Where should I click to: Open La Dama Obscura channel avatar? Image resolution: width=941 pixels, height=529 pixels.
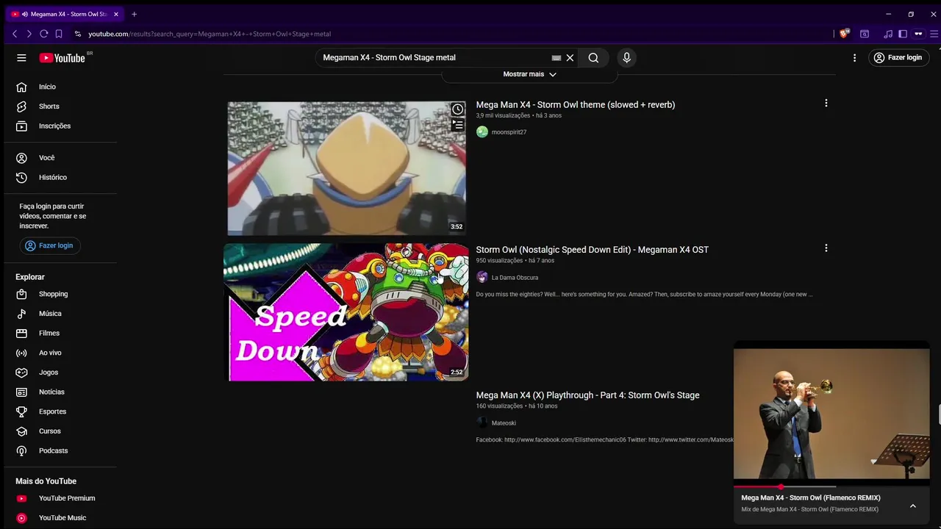point(482,277)
